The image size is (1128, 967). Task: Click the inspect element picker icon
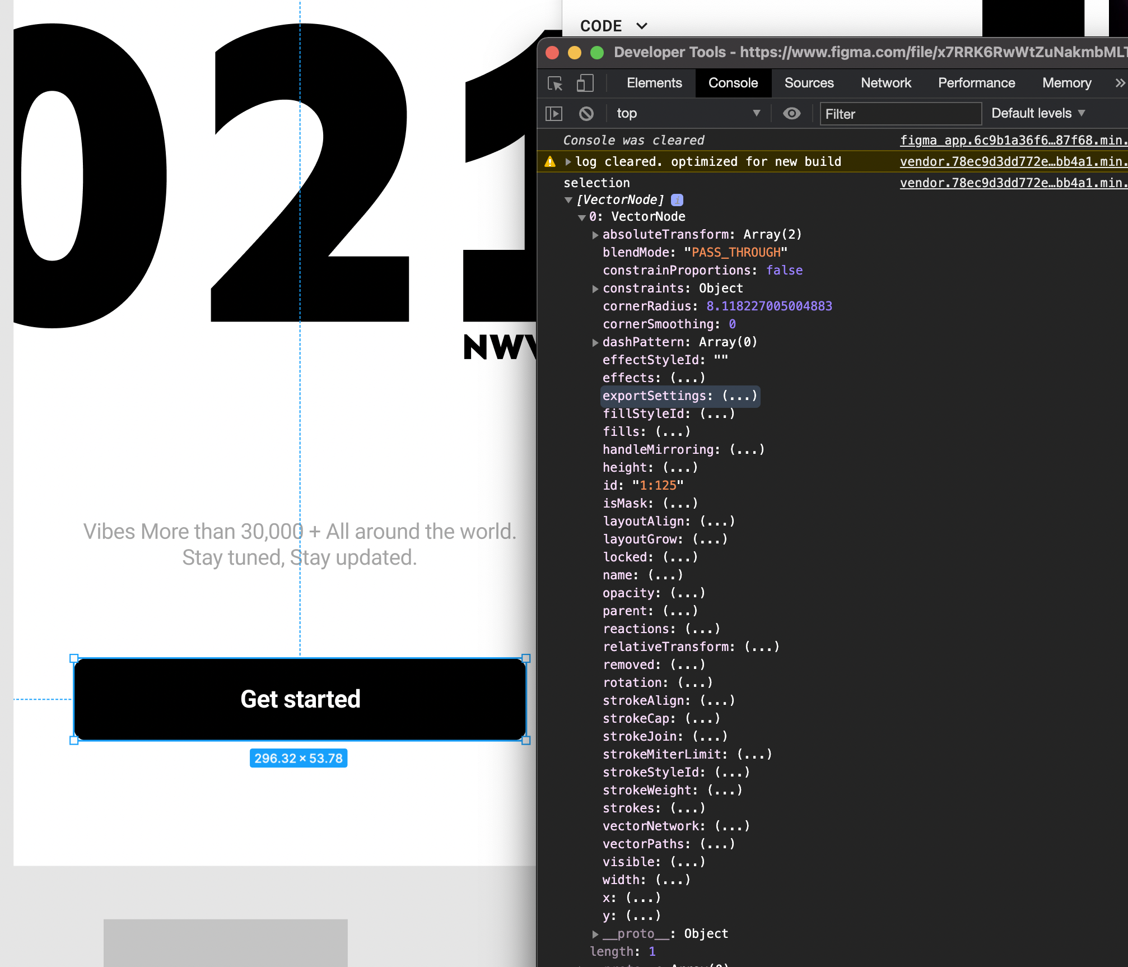tap(555, 83)
